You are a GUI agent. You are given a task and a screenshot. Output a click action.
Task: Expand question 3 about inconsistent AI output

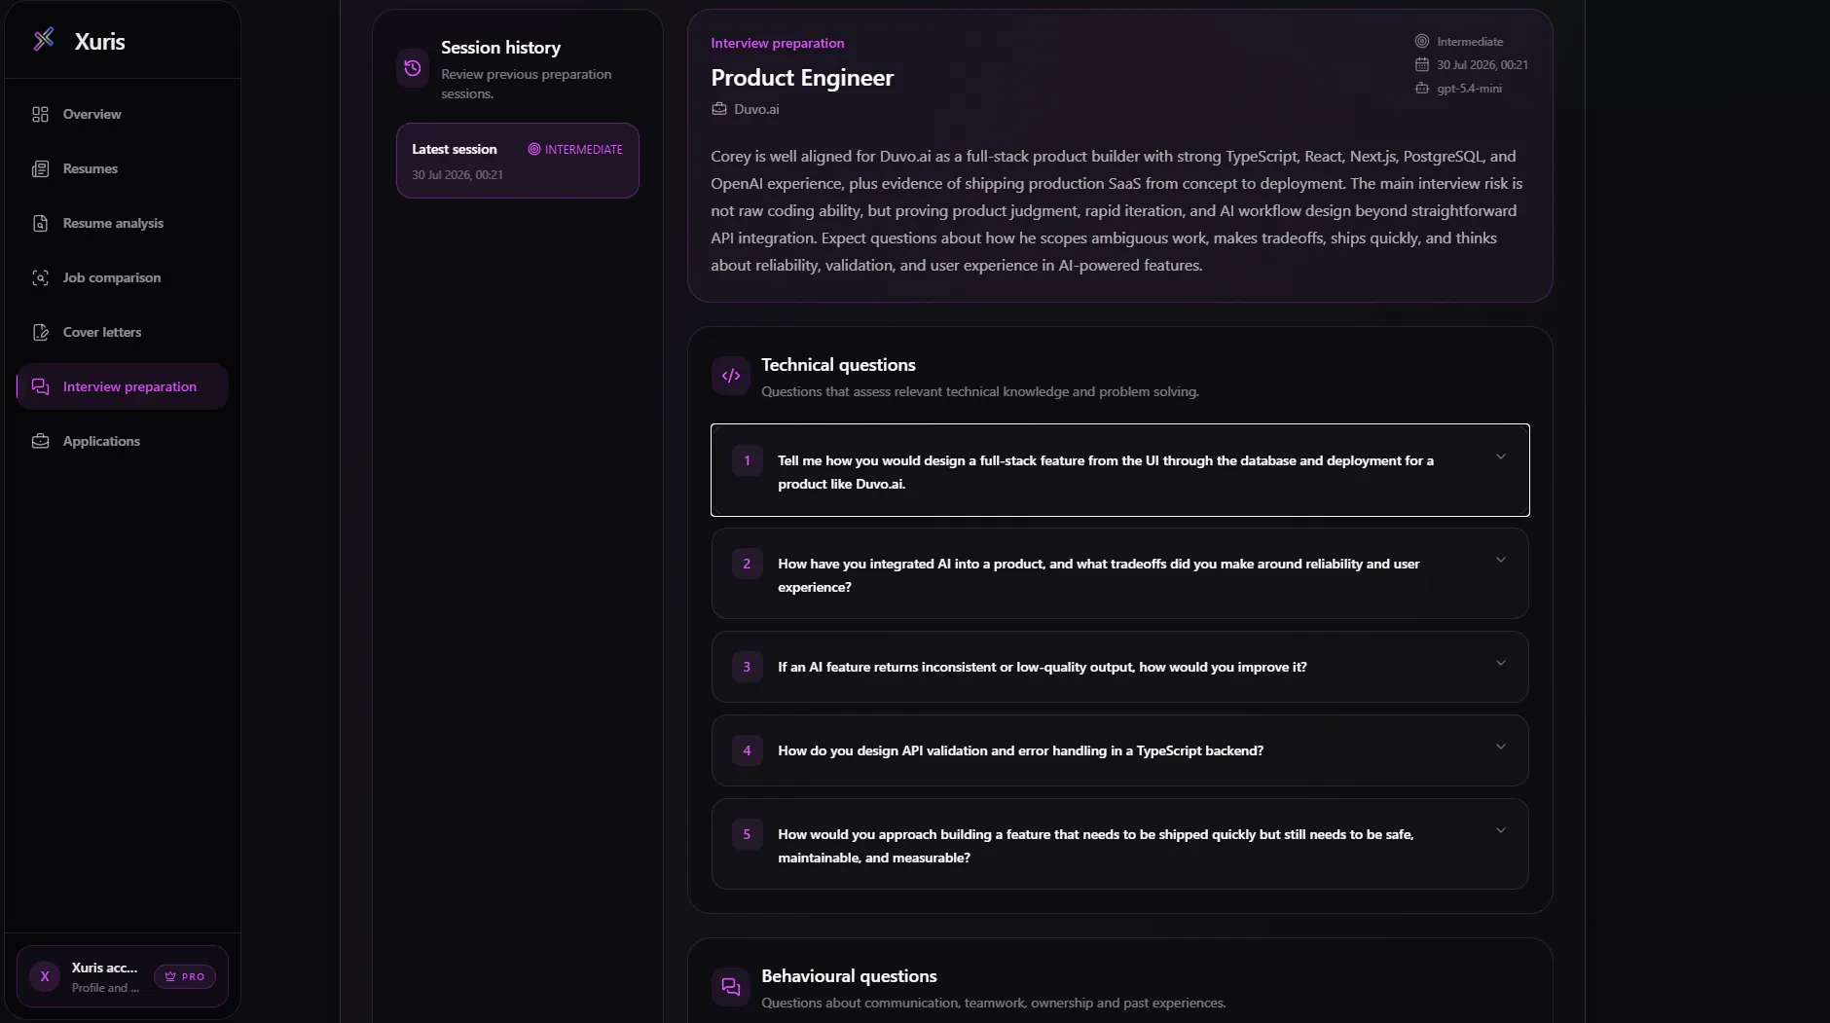[x=1120, y=667]
